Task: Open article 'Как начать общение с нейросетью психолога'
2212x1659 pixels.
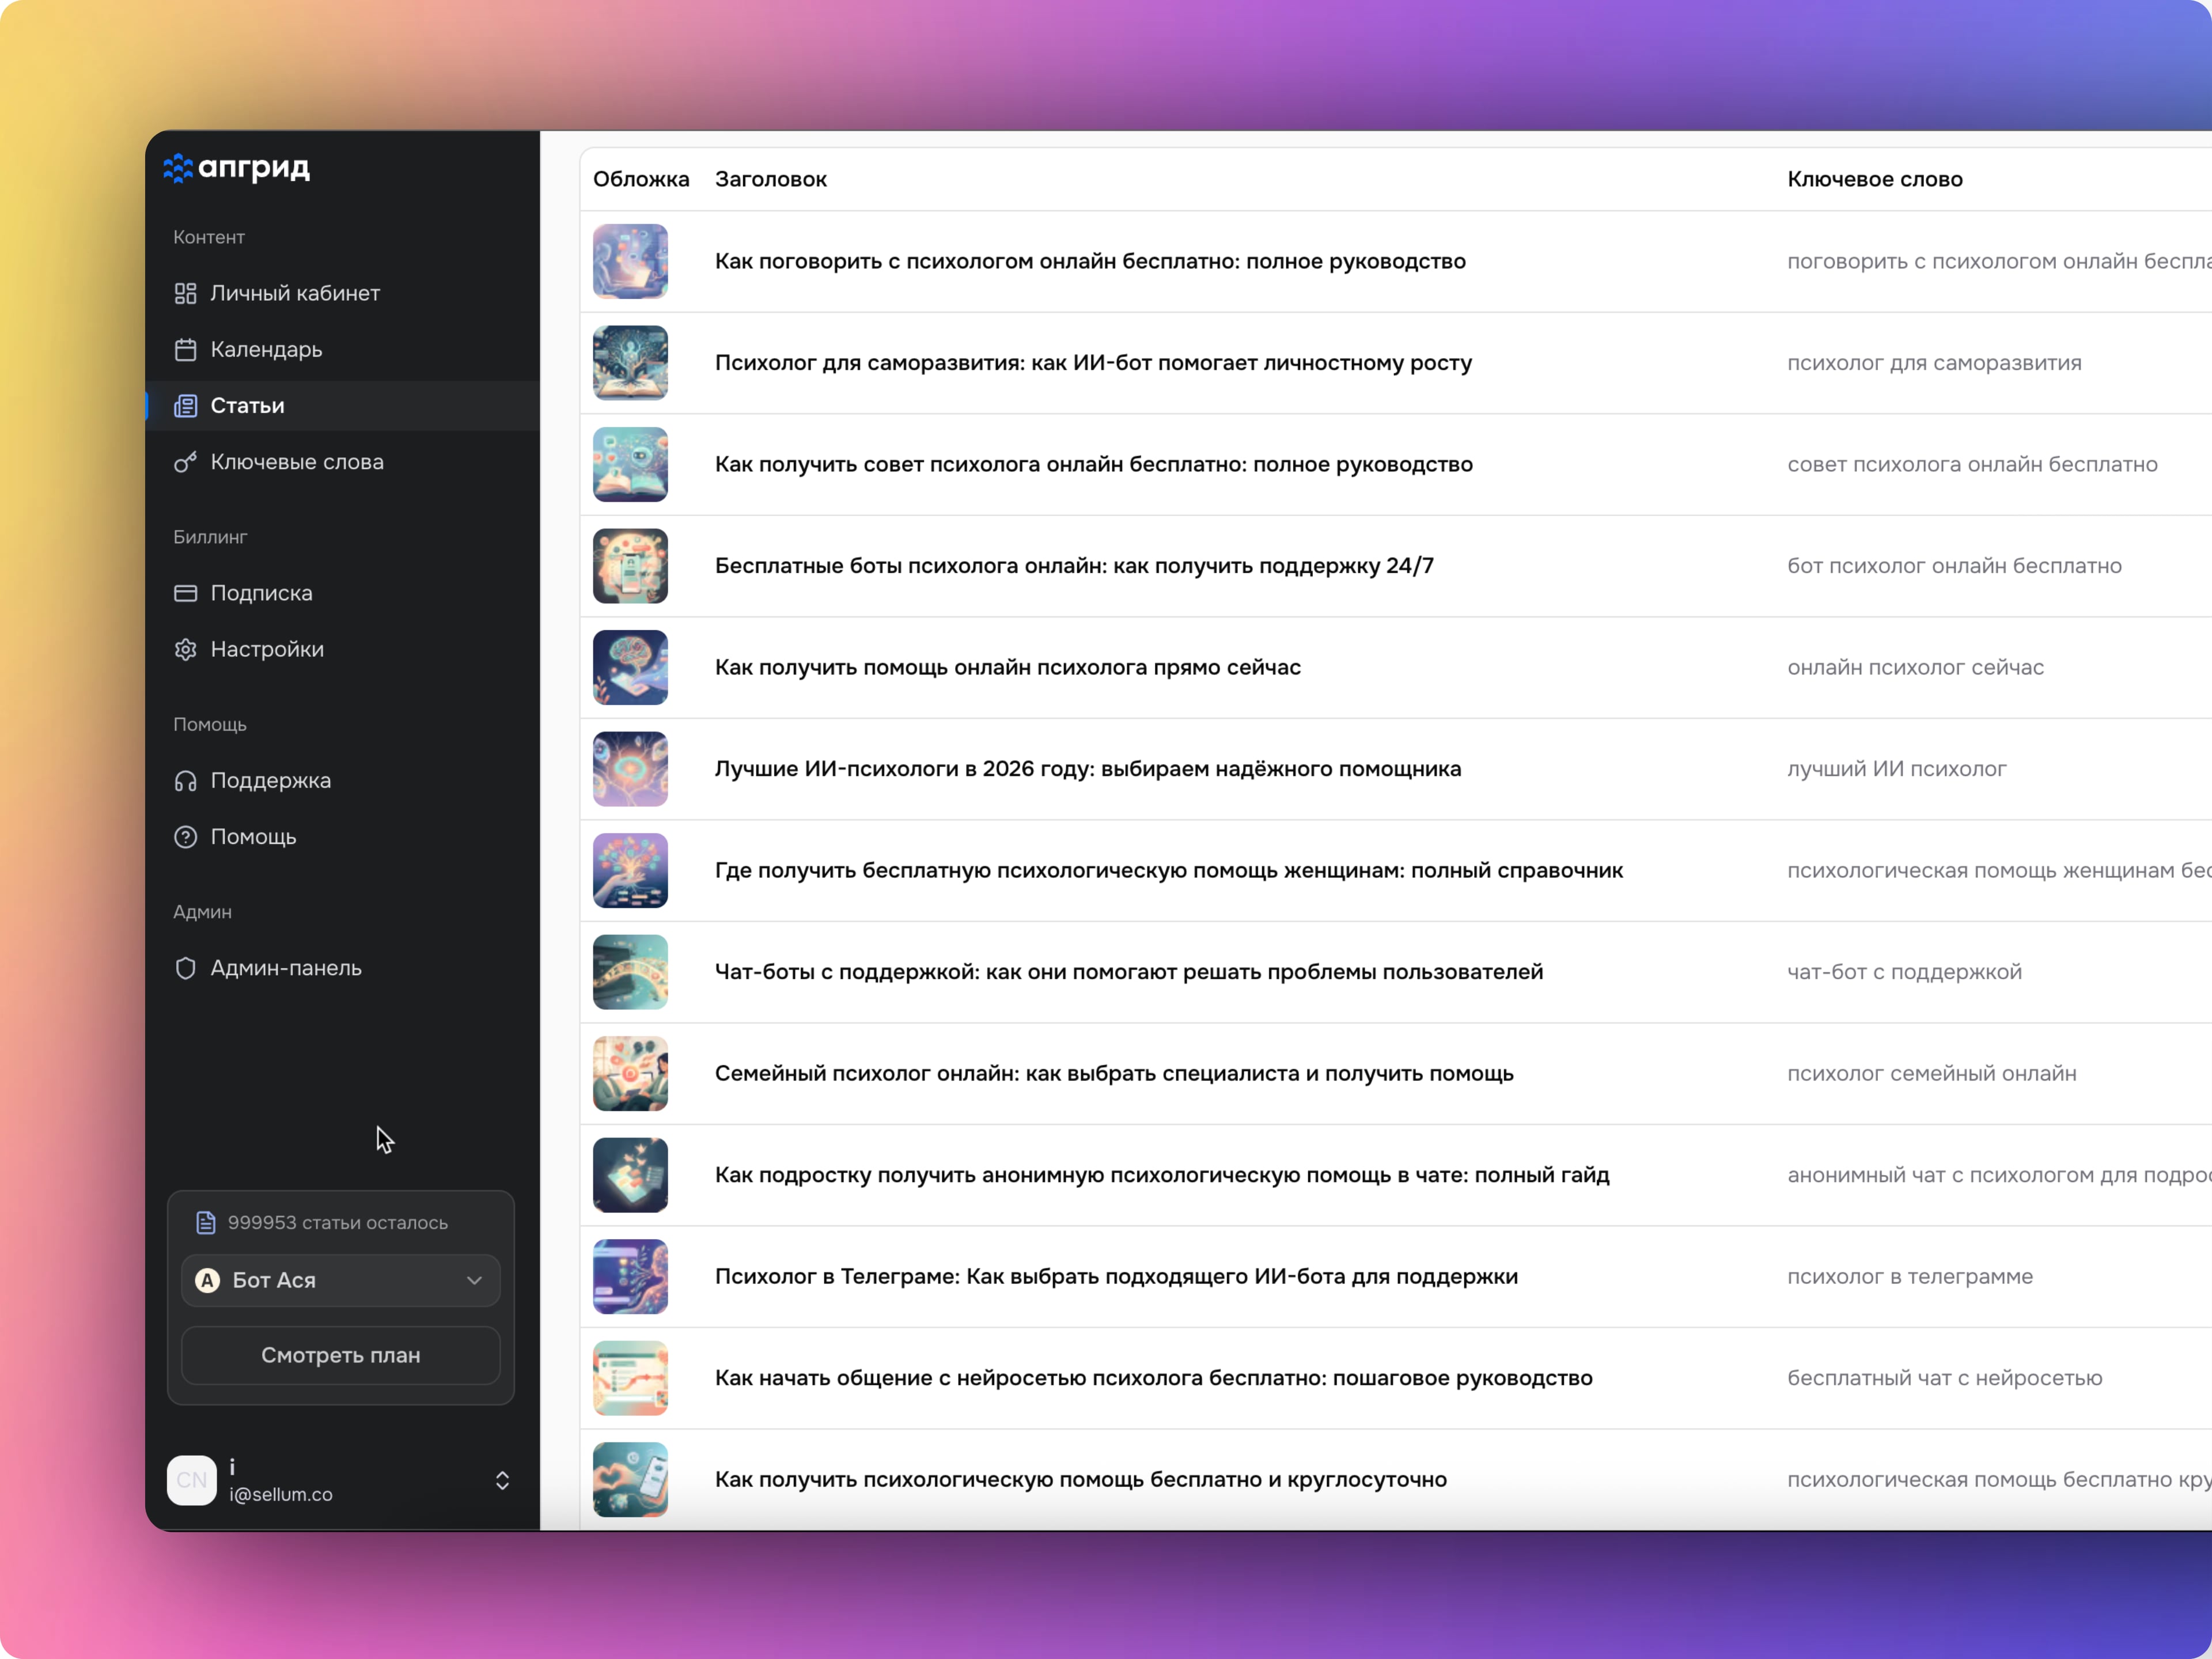Action: (x=1154, y=1378)
